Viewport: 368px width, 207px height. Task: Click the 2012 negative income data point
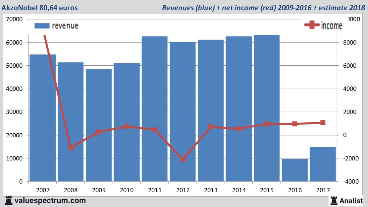(x=183, y=159)
